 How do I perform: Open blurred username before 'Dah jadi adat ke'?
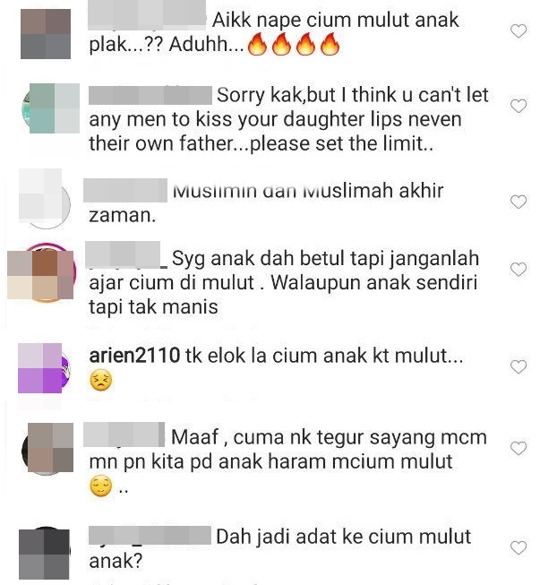(150, 536)
